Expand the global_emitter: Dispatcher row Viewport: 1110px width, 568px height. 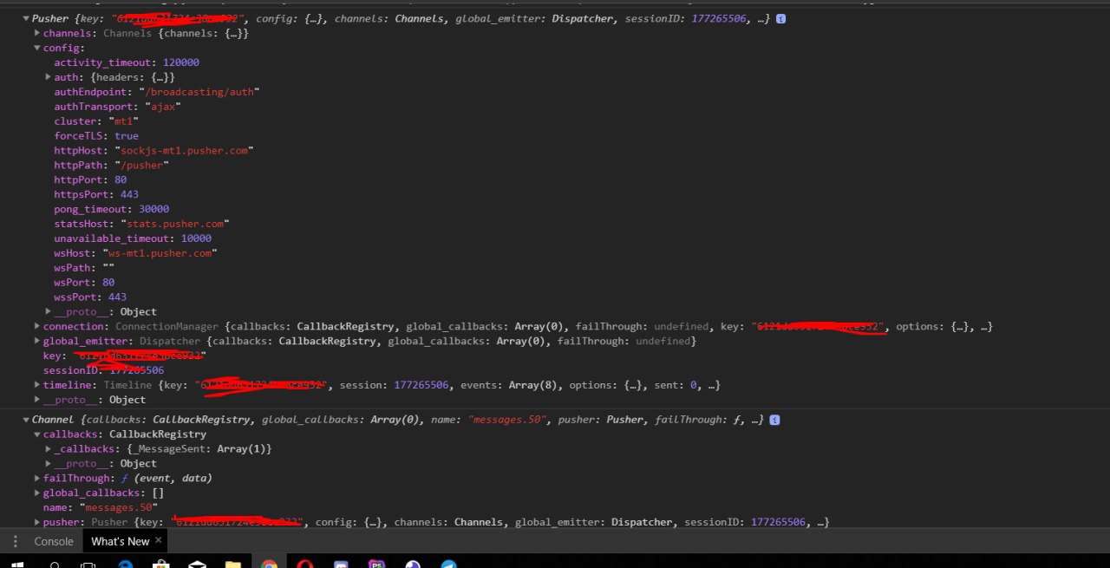click(36, 341)
